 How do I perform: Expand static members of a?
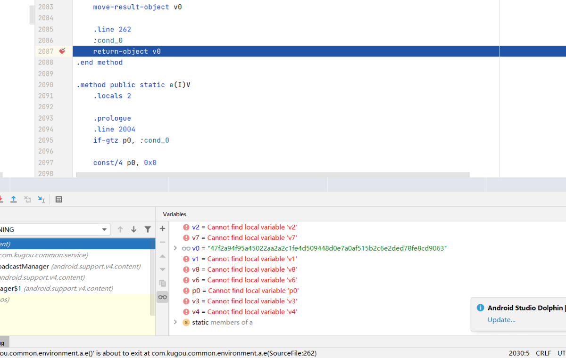(x=175, y=322)
